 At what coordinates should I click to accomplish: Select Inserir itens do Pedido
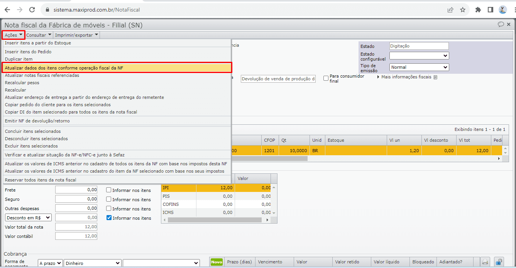click(x=117, y=52)
